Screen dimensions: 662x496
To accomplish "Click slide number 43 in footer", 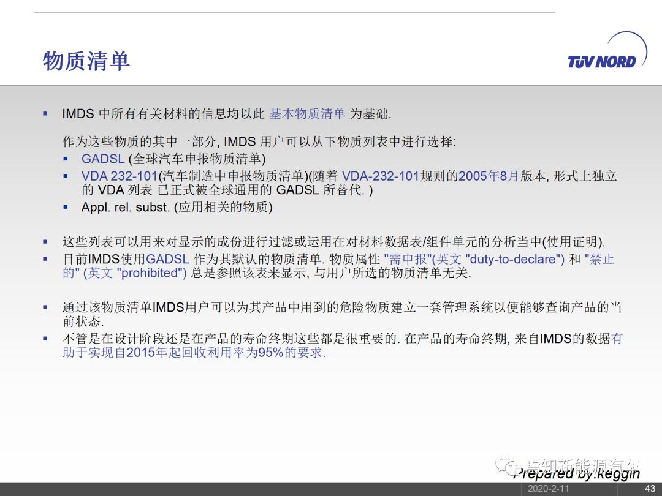I will [x=650, y=489].
